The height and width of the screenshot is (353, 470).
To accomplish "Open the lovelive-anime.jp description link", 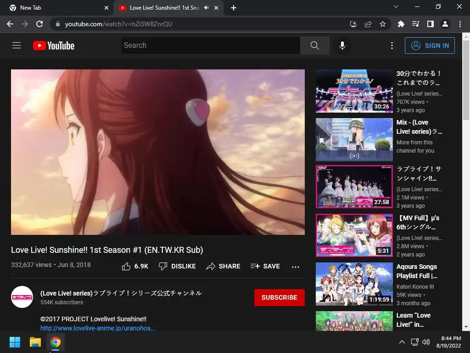I will (x=98, y=328).
